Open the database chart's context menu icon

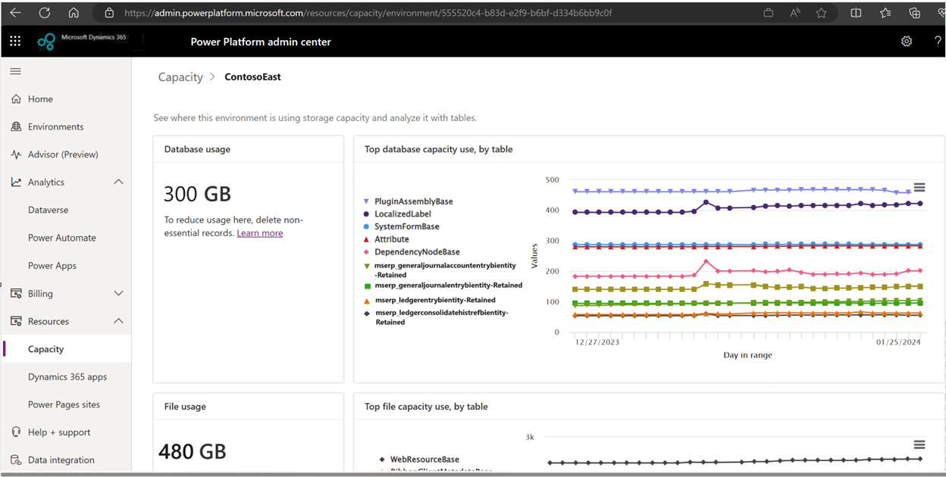[x=919, y=187]
